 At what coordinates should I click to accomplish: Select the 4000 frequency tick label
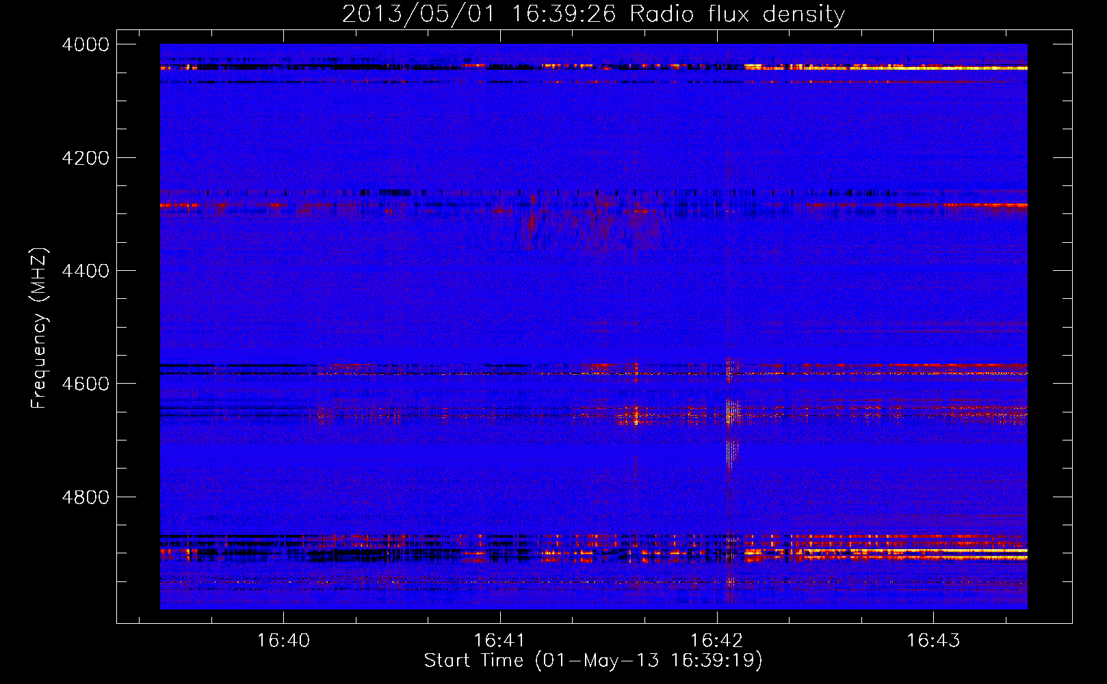[86, 44]
